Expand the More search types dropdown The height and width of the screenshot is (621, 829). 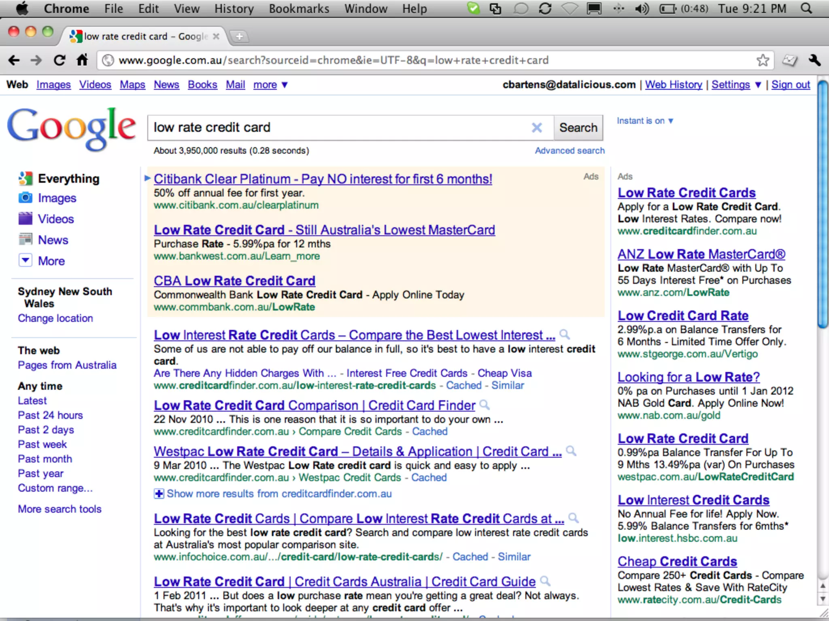25,260
